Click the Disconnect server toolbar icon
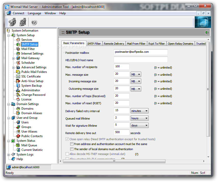 [23, 22]
